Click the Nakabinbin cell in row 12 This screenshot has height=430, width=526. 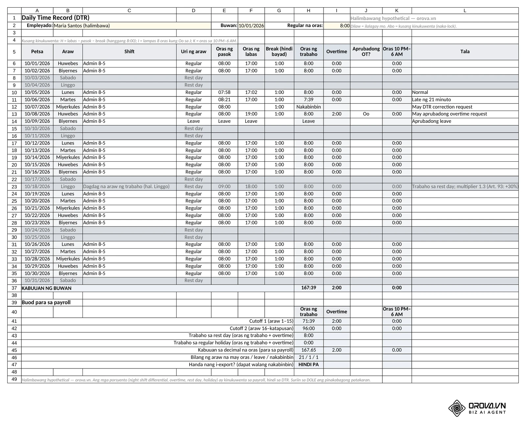click(x=308, y=107)
